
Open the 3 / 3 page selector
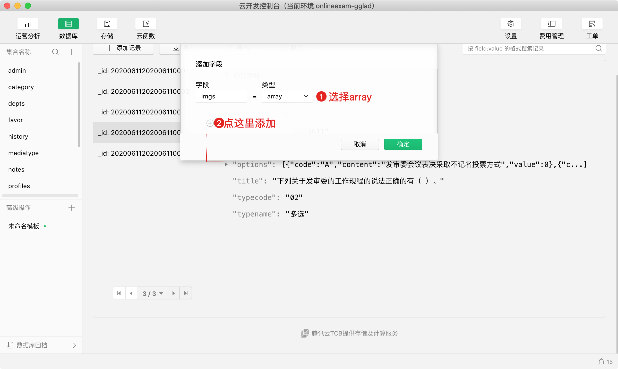point(152,293)
